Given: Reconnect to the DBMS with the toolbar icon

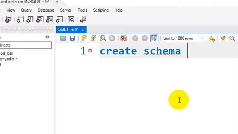Looking at the screenshot, I should [x=83, y=19].
